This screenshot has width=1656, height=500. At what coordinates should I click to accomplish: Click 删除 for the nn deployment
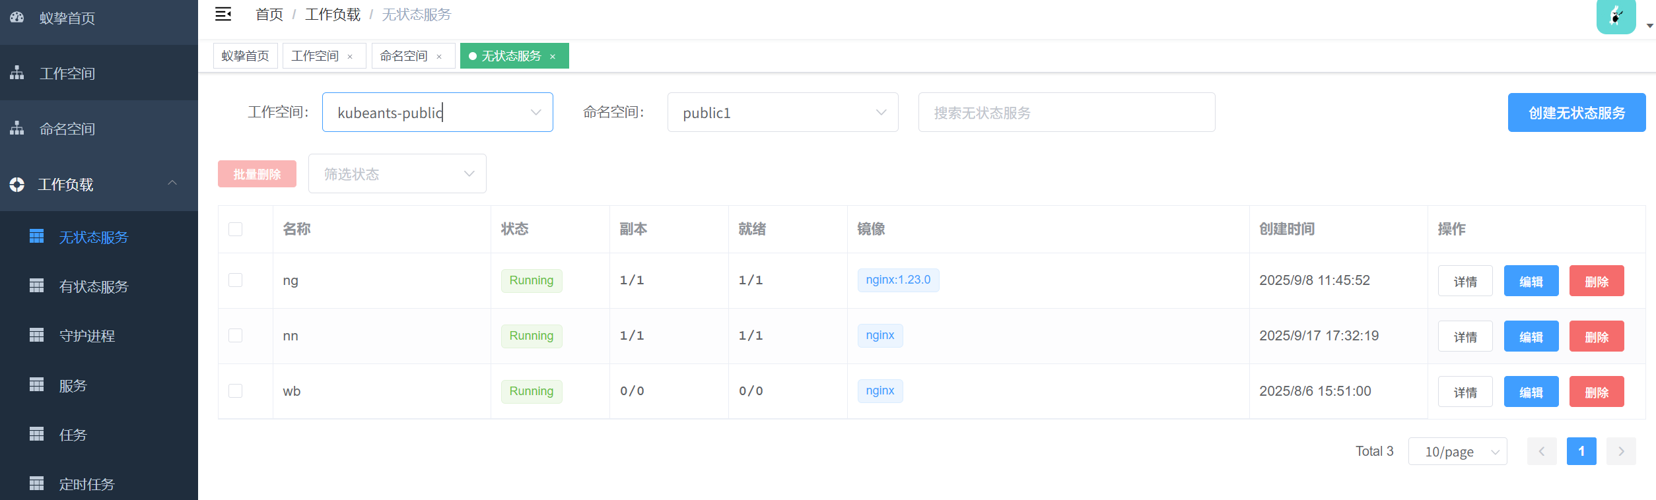point(1596,336)
